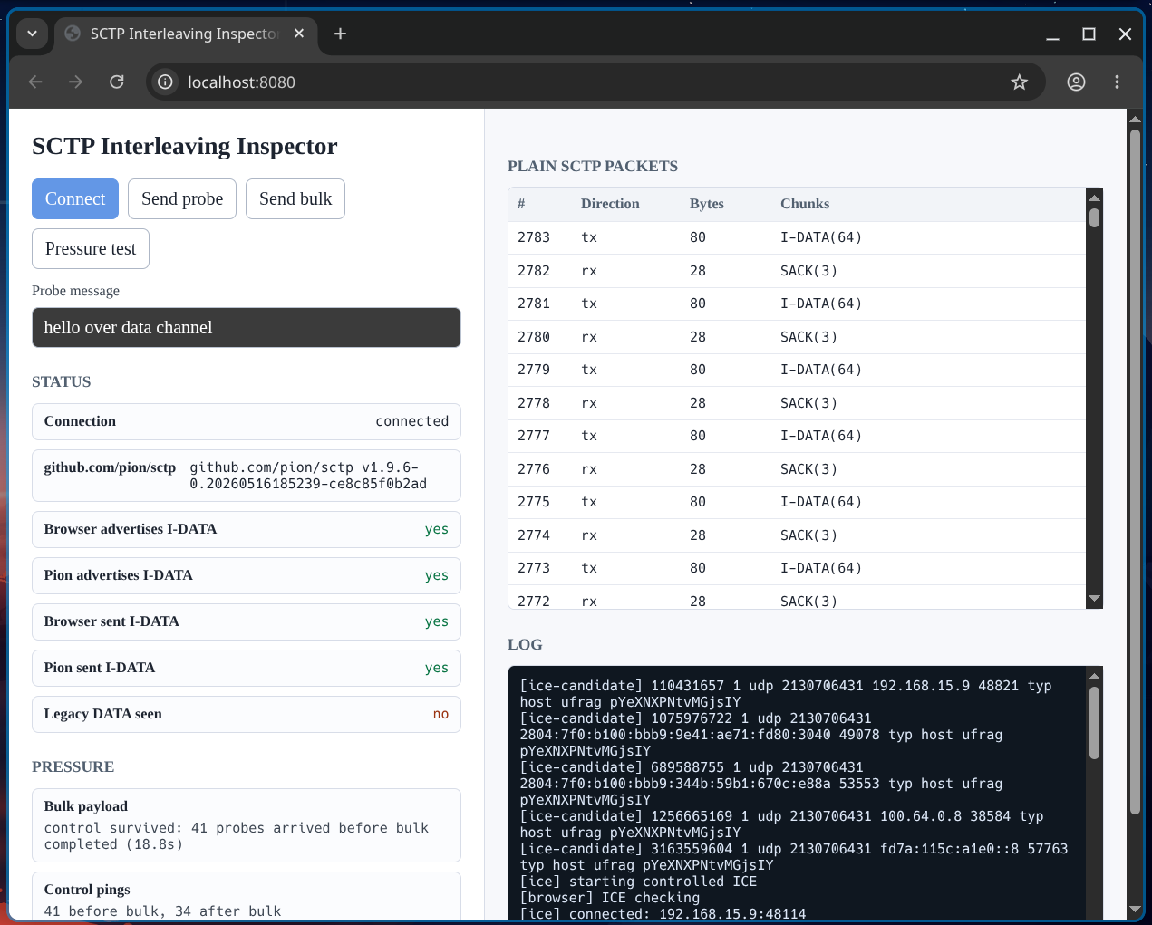Click packets table scrollbar up arrow

click(x=1094, y=197)
